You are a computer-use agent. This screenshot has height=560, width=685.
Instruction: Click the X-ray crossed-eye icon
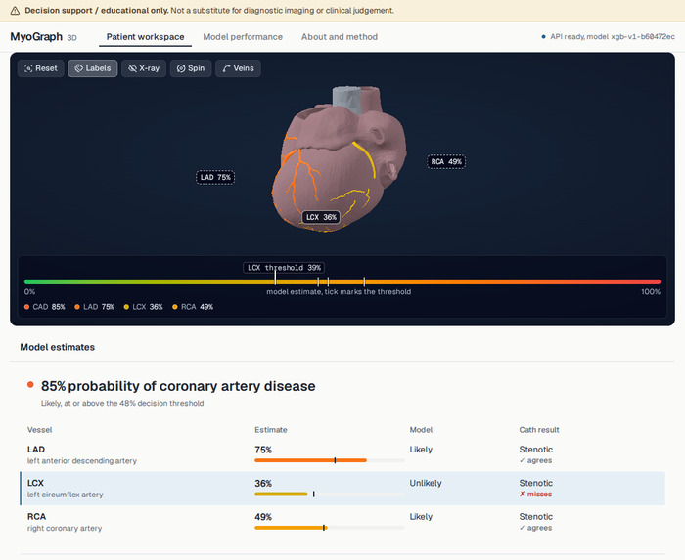[x=132, y=68]
